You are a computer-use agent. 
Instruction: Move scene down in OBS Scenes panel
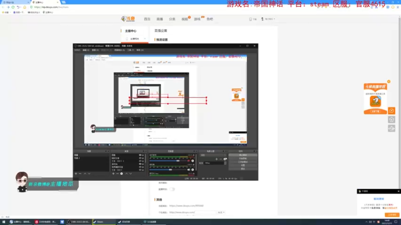click(x=89, y=173)
